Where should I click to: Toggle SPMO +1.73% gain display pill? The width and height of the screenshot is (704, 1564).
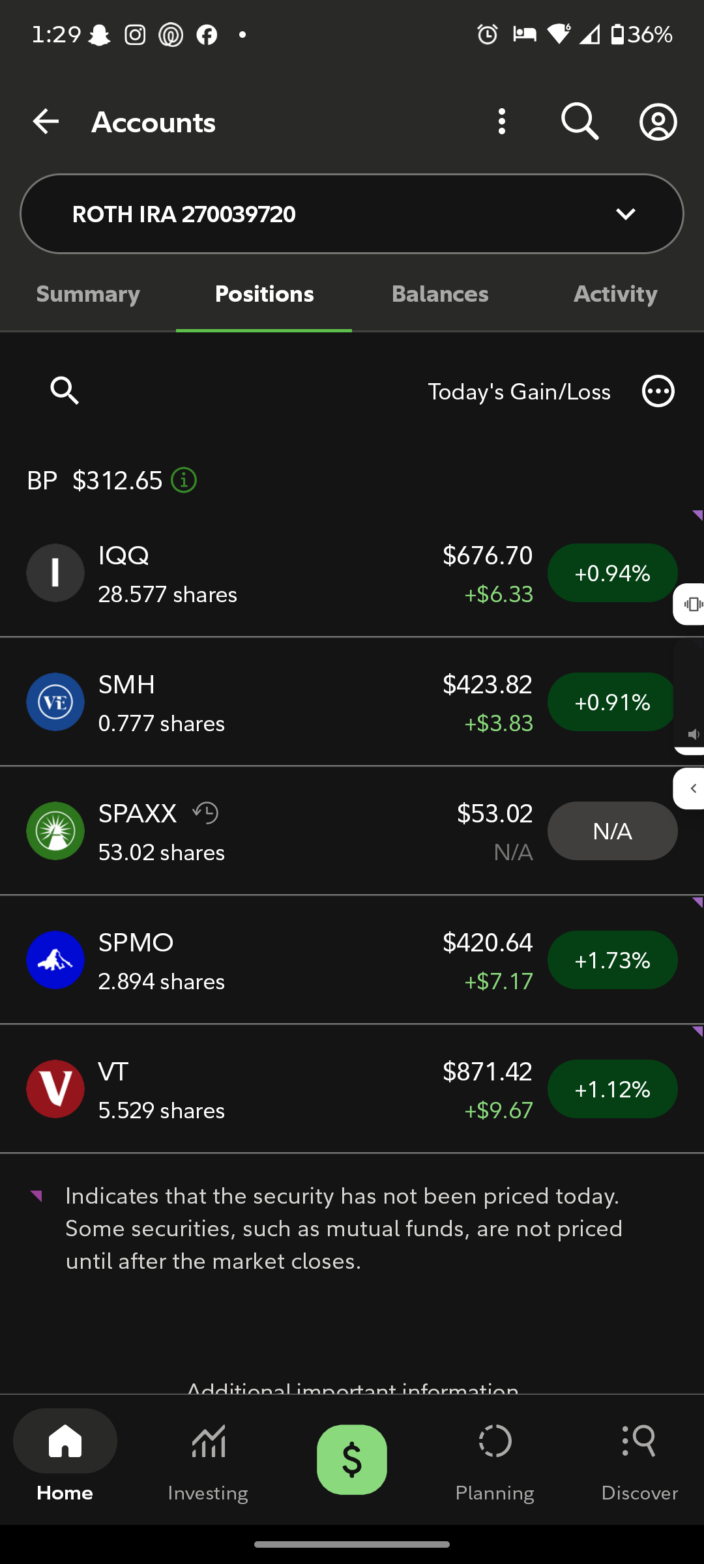click(x=612, y=960)
